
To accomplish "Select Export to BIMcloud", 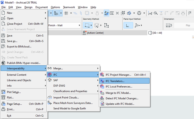I will [24, 46].
